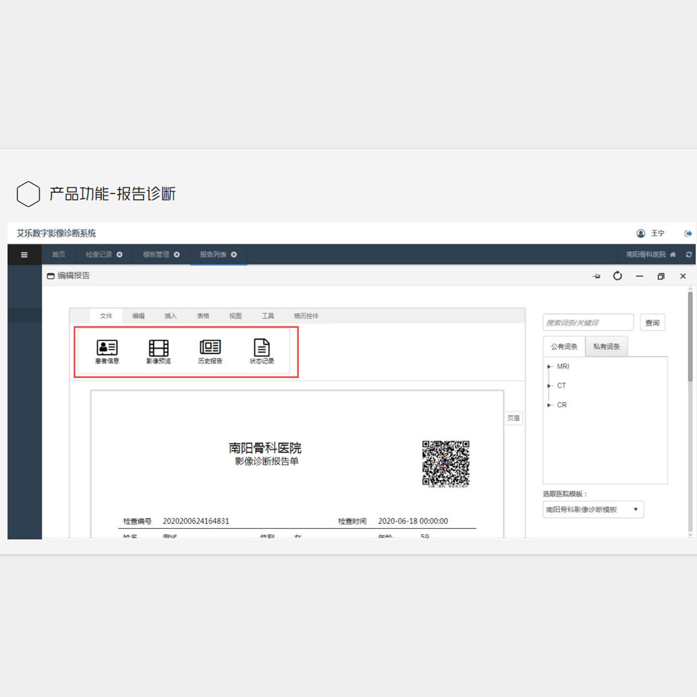Viewport: 697px width, 697px height.
Task: Open the 选取医院模板 dropdown
Action: pos(593,510)
